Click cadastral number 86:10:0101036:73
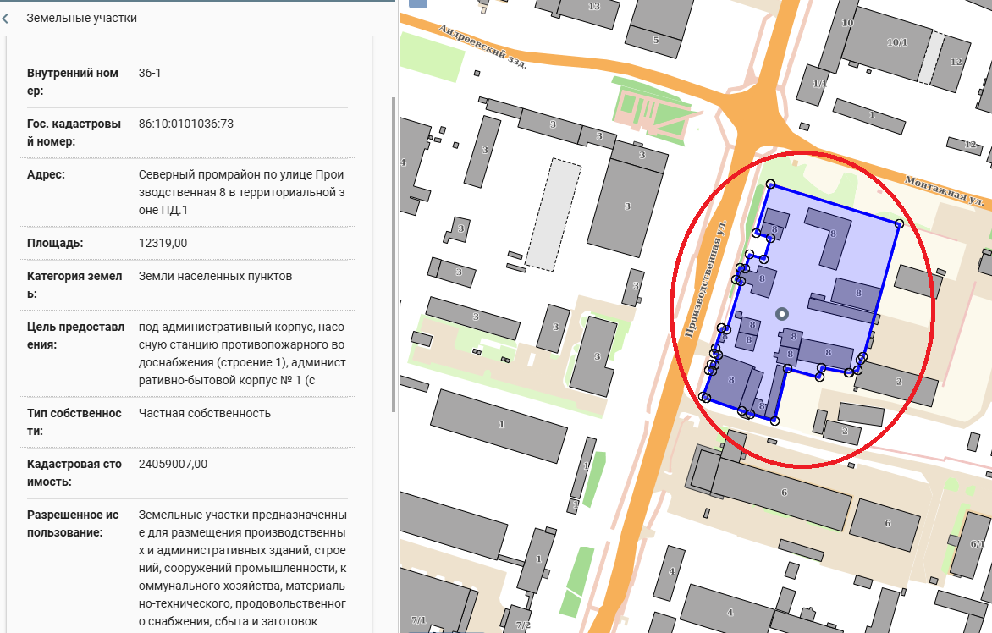This screenshot has width=992, height=633. pos(185,124)
